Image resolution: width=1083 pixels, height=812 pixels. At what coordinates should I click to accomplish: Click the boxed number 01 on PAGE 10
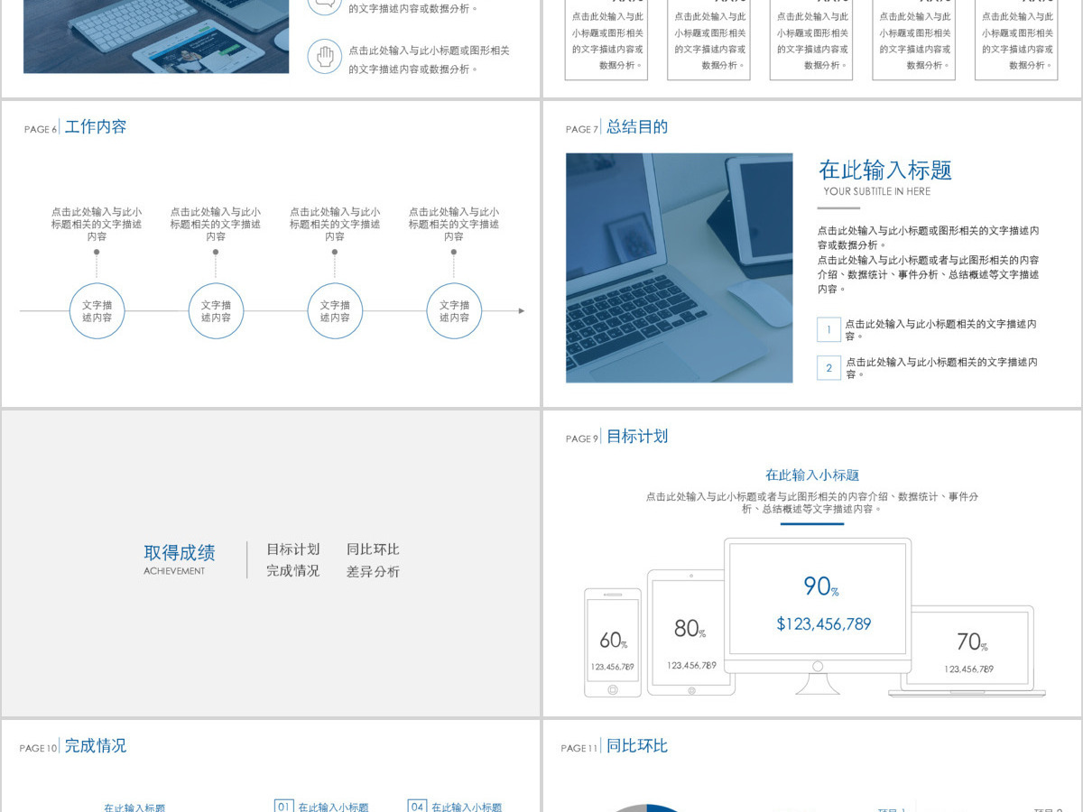[x=283, y=806]
